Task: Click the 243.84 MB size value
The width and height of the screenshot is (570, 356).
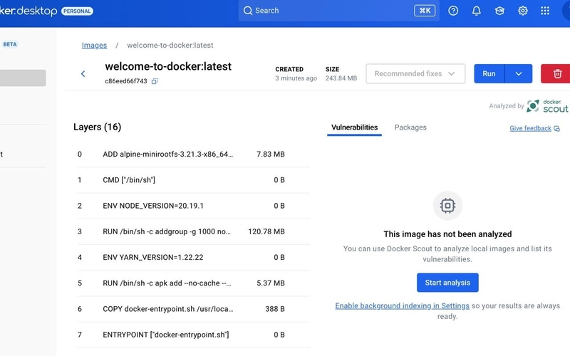Action: (x=341, y=78)
